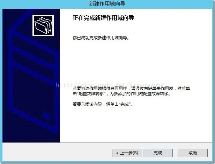Click the 若要关闭该向导 instruction line

[x=103, y=104]
